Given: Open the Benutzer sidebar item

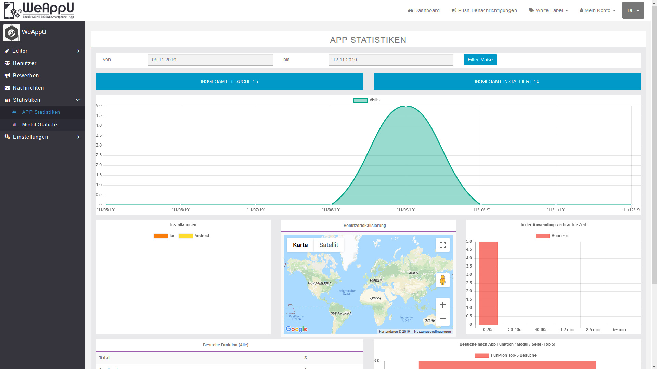Looking at the screenshot, I should click(42, 63).
